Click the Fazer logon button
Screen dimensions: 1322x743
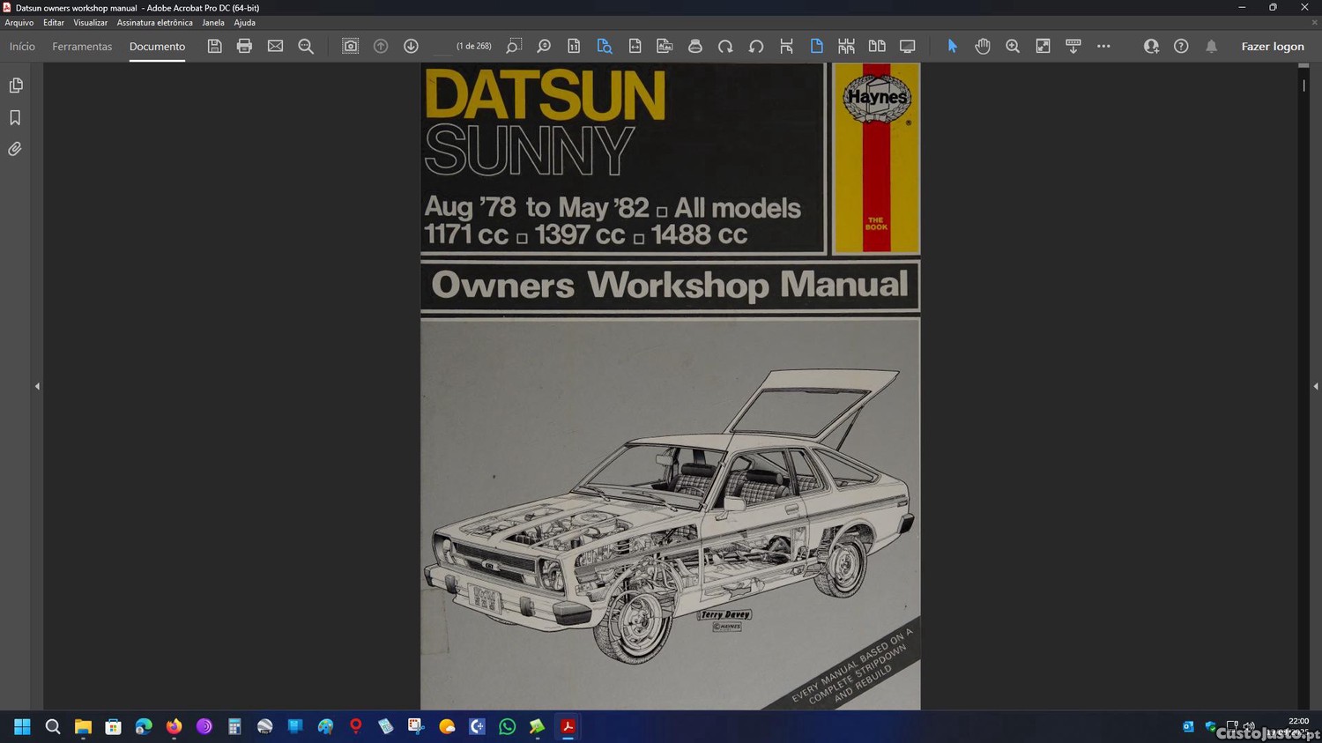pos(1272,47)
